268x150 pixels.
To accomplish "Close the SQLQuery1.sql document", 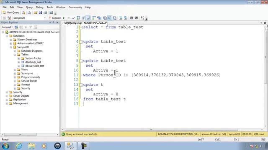I will 265,23.
